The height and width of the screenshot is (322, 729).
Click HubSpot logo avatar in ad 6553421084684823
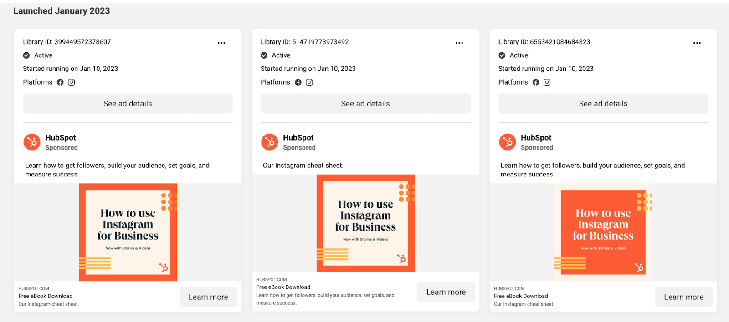508,142
